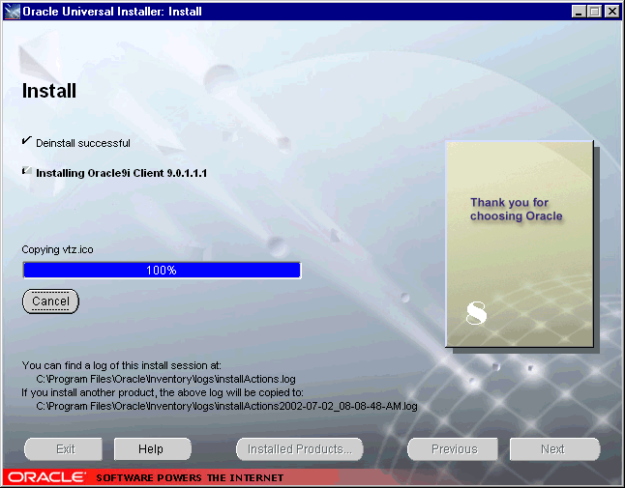Click the 100% install progress bar
This screenshot has width=625, height=488.
[162, 271]
